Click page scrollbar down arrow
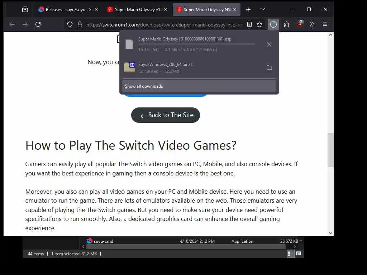367x275 pixels. point(330,233)
